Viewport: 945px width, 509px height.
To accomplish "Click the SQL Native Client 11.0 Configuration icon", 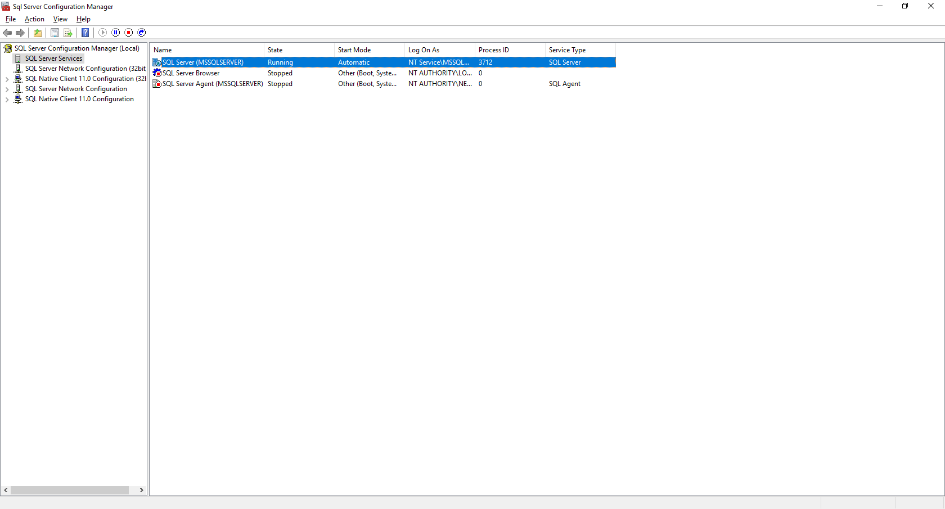I will [x=18, y=99].
